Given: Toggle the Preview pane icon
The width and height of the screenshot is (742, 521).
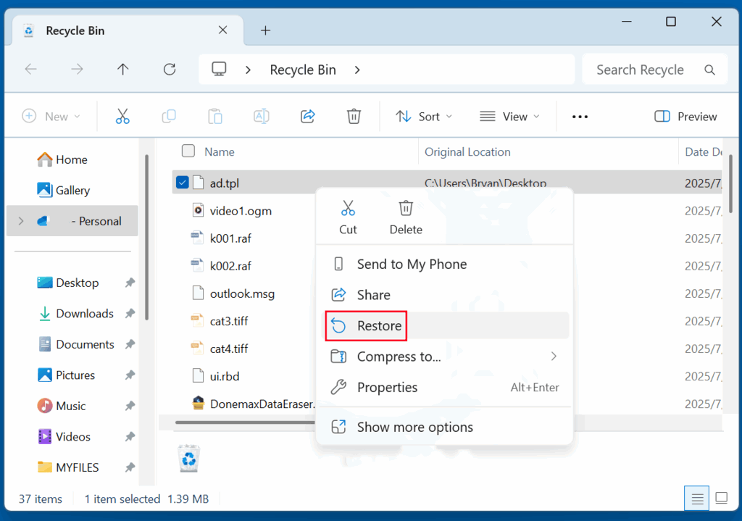Looking at the screenshot, I should pos(683,116).
